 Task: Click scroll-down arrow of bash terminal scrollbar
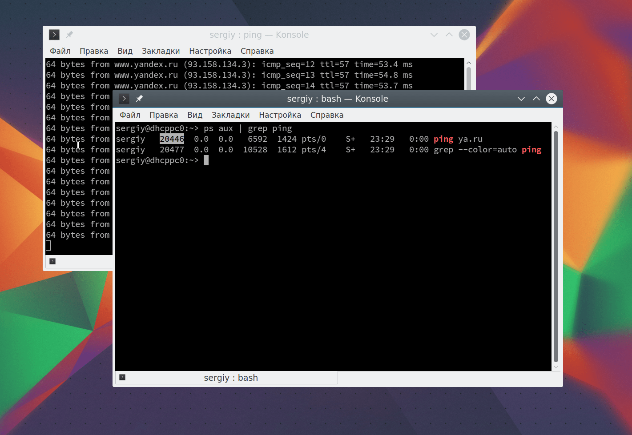[x=556, y=367]
